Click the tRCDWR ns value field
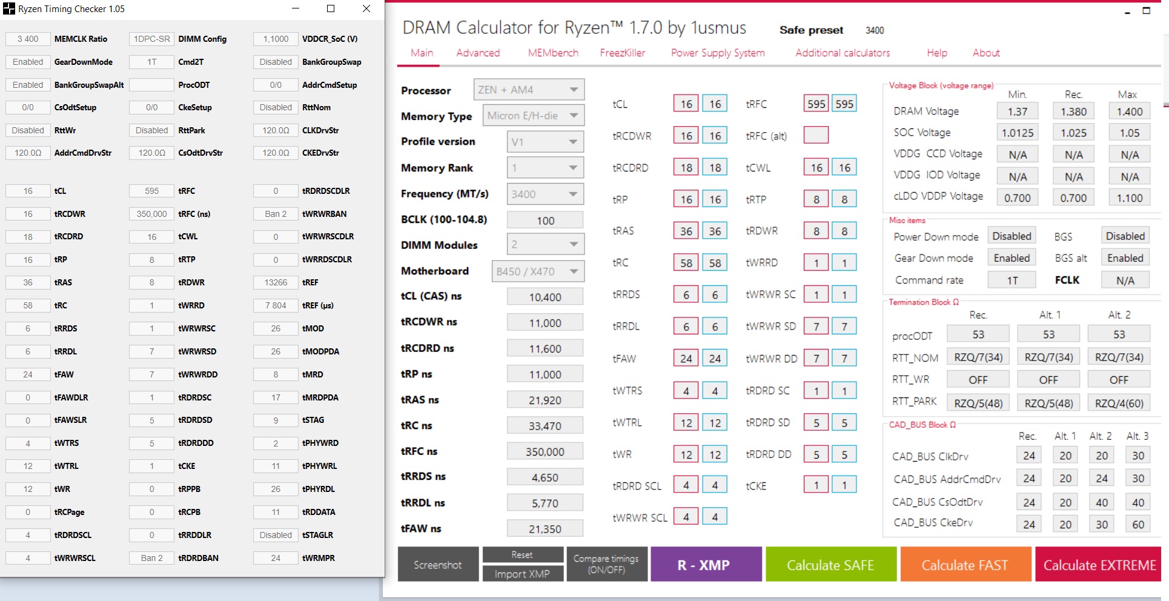 [545, 323]
